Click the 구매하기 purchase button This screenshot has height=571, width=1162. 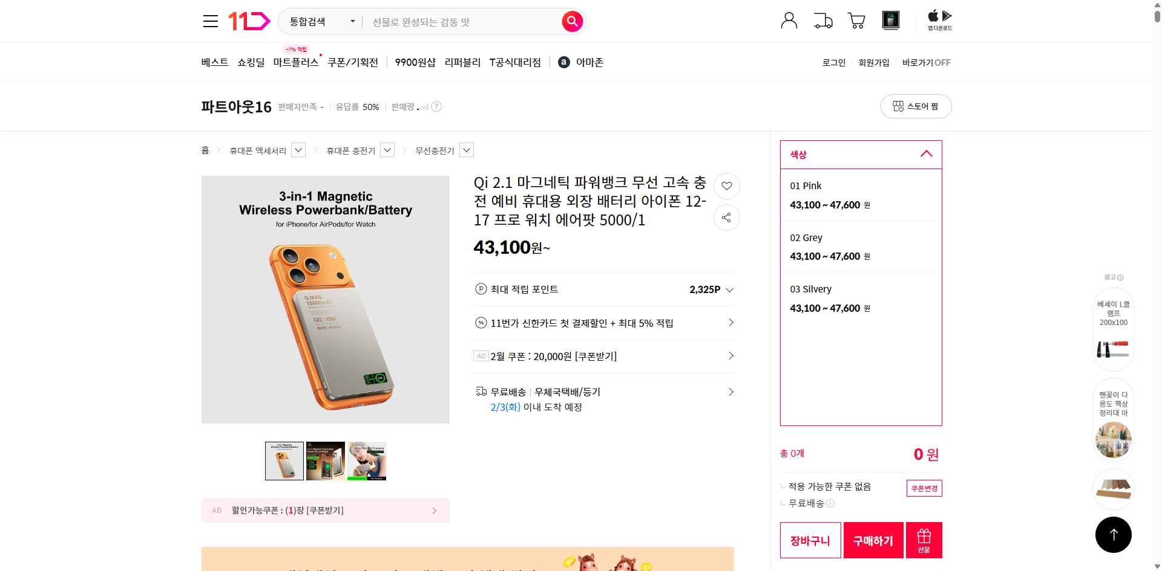click(x=873, y=540)
